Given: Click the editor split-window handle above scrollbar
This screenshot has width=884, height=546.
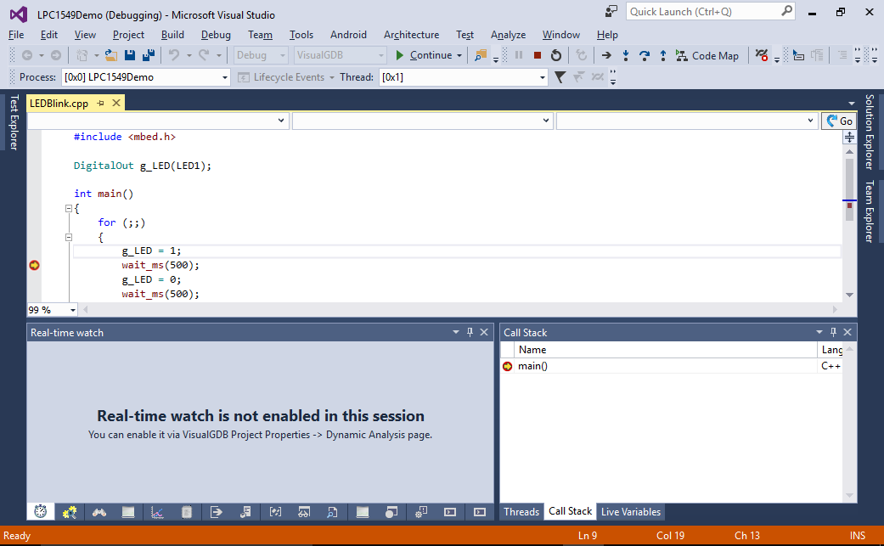Looking at the screenshot, I should (849, 137).
